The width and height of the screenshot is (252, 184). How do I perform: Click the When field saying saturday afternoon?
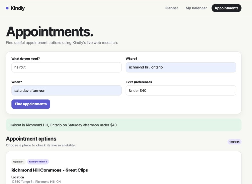click(66, 91)
